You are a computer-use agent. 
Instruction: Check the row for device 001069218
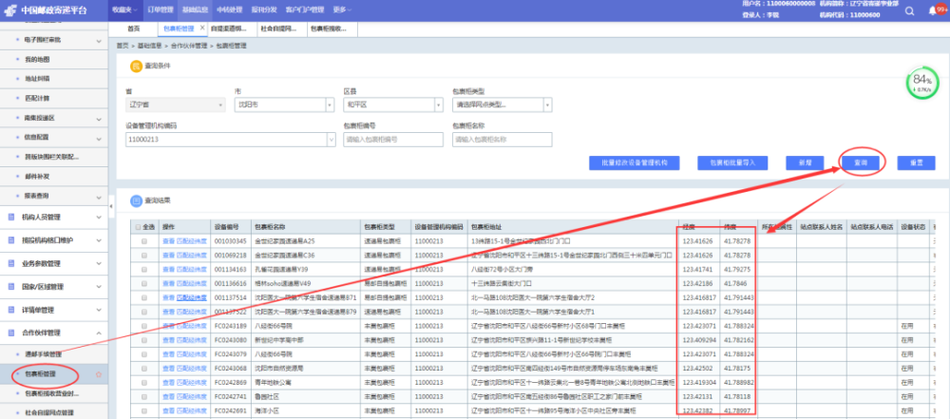[x=144, y=256]
